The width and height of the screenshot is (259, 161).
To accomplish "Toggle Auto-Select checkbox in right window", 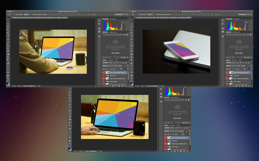I will [138, 14].
